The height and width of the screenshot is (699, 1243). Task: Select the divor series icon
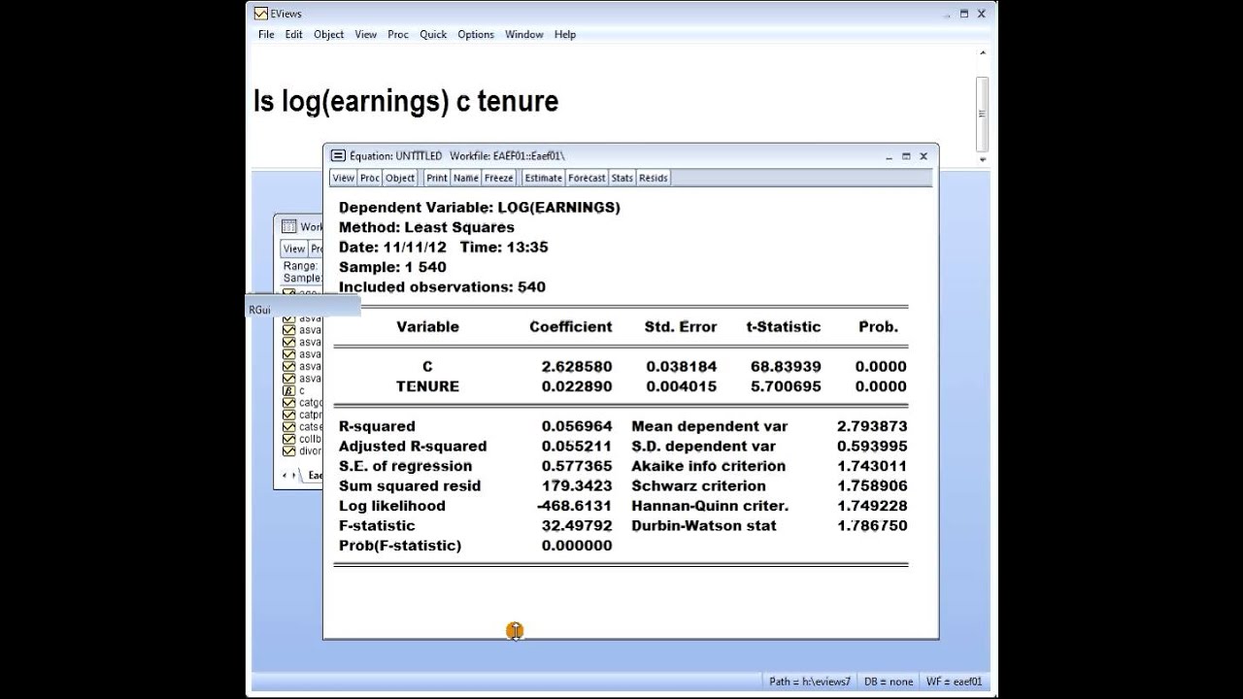(x=288, y=450)
